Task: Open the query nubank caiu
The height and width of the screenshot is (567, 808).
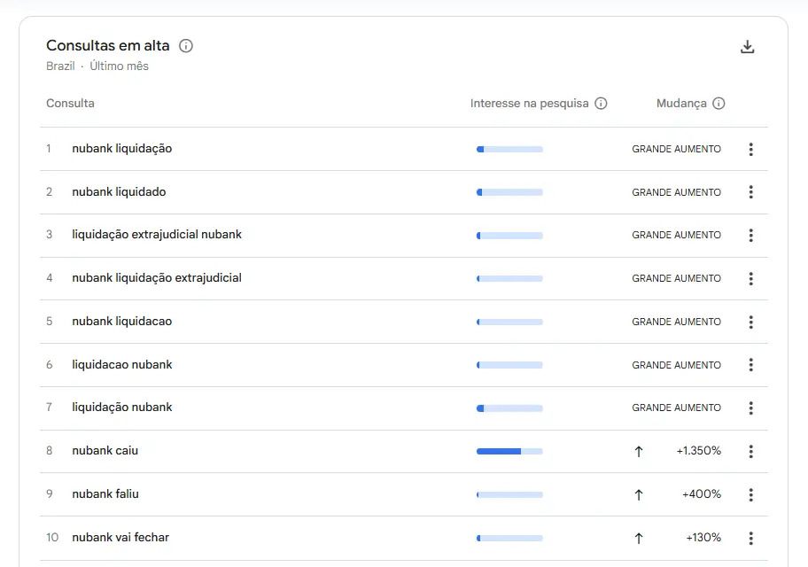Action: [105, 451]
